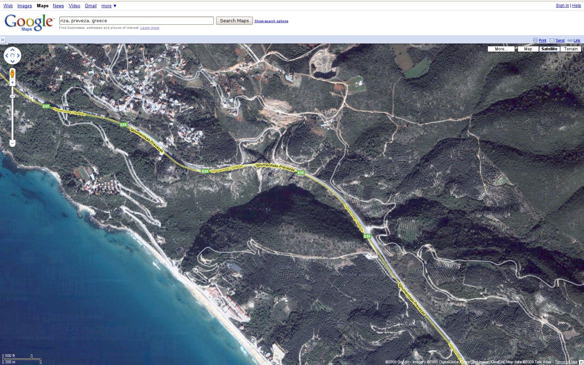The image size is (584, 365).
Task: Switch to Map view
Action: [528, 49]
